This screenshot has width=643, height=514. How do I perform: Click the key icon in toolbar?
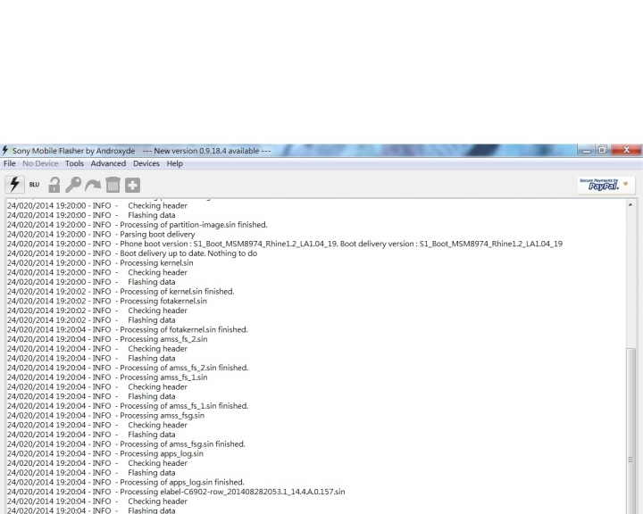pyautogui.click(x=73, y=185)
